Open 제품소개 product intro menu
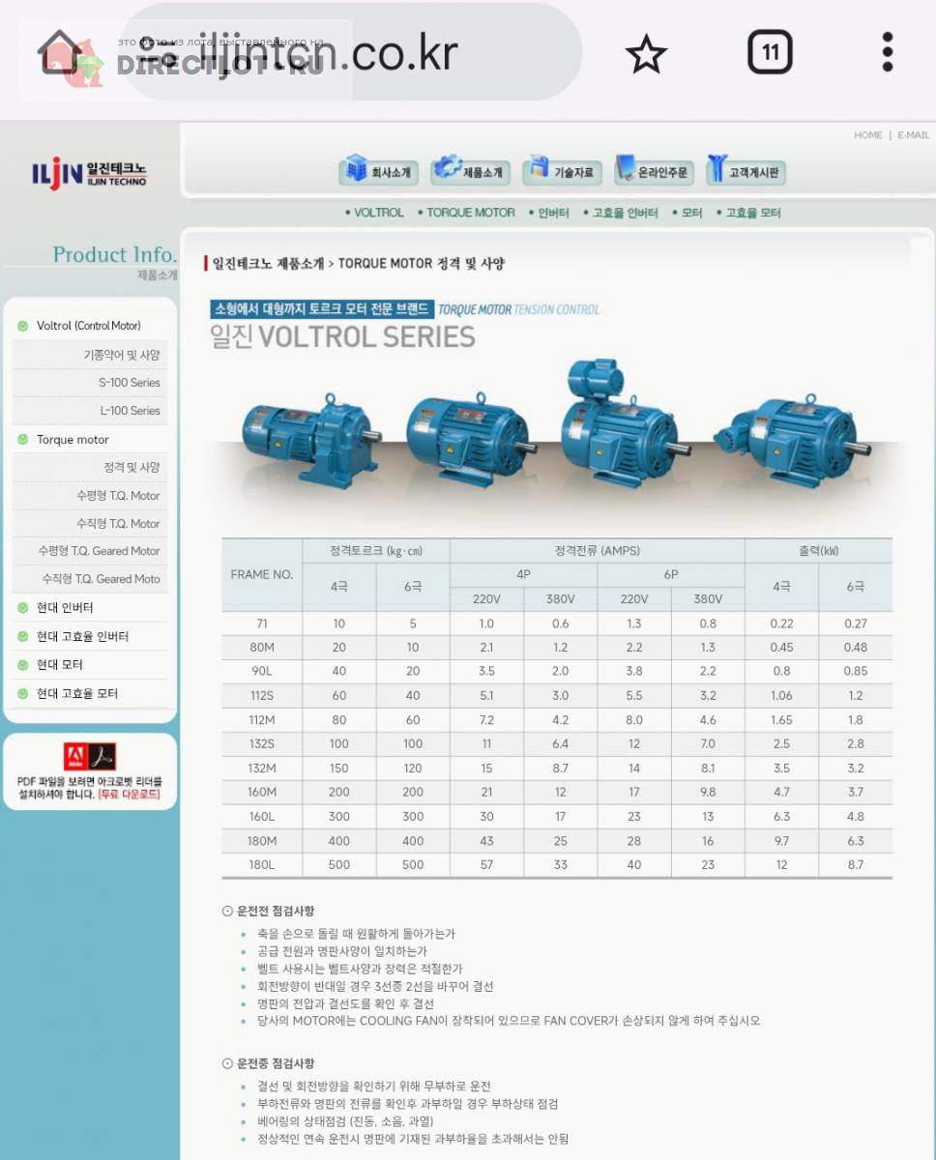The width and height of the screenshot is (936, 1160). tap(470, 172)
